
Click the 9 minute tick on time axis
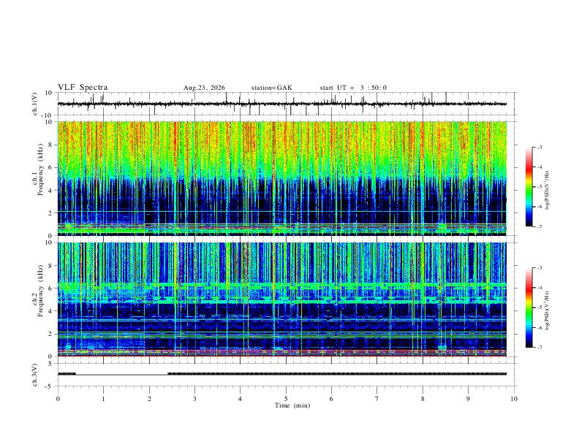tap(468, 399)
